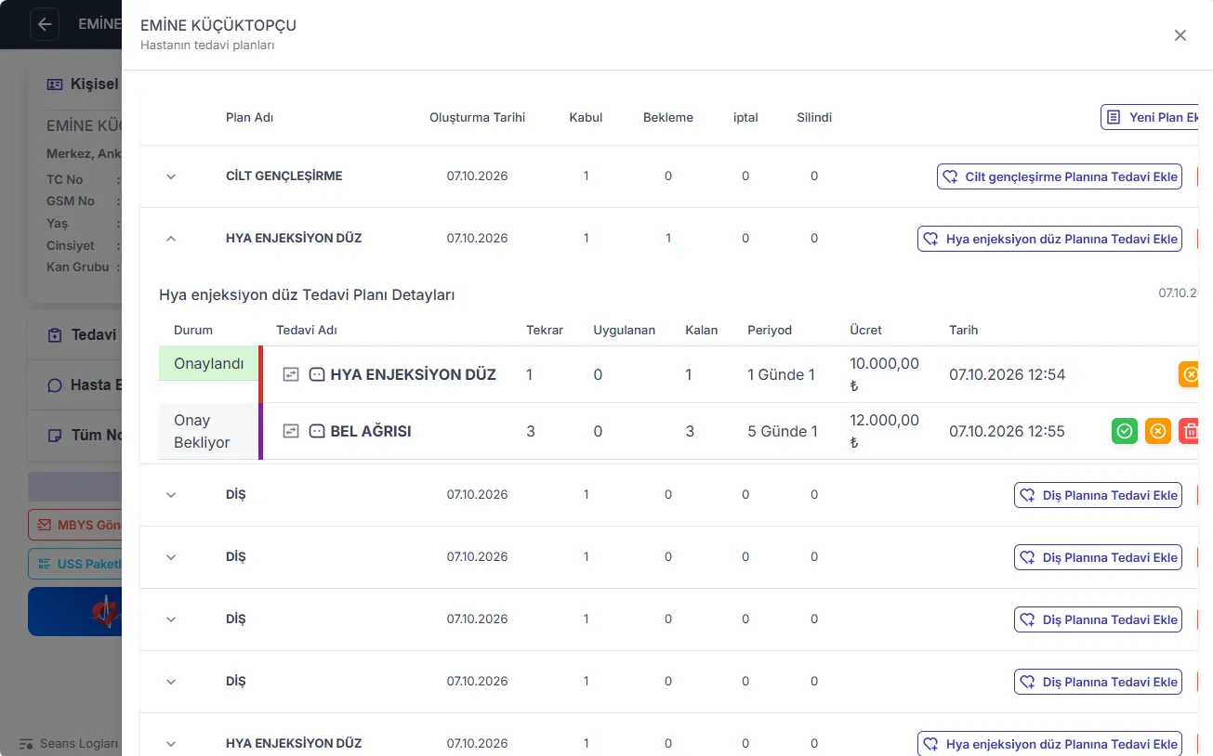Click the 1 Günde 1 period value
The width and height of the screenshot is (1213, 756).
[x=782, y=375]
